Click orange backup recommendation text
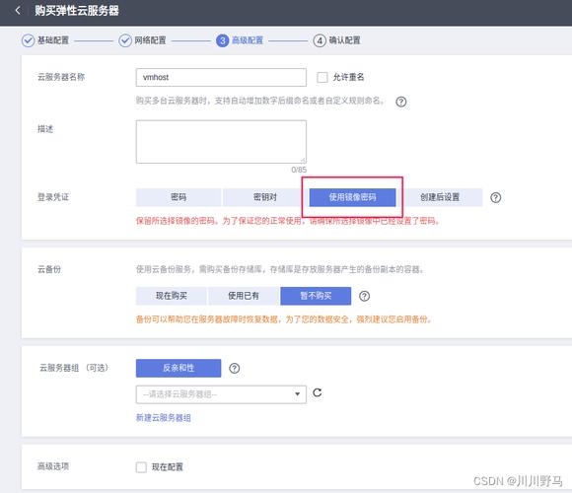This screenshot has width=572, height=493. click(x=284, y=319)
